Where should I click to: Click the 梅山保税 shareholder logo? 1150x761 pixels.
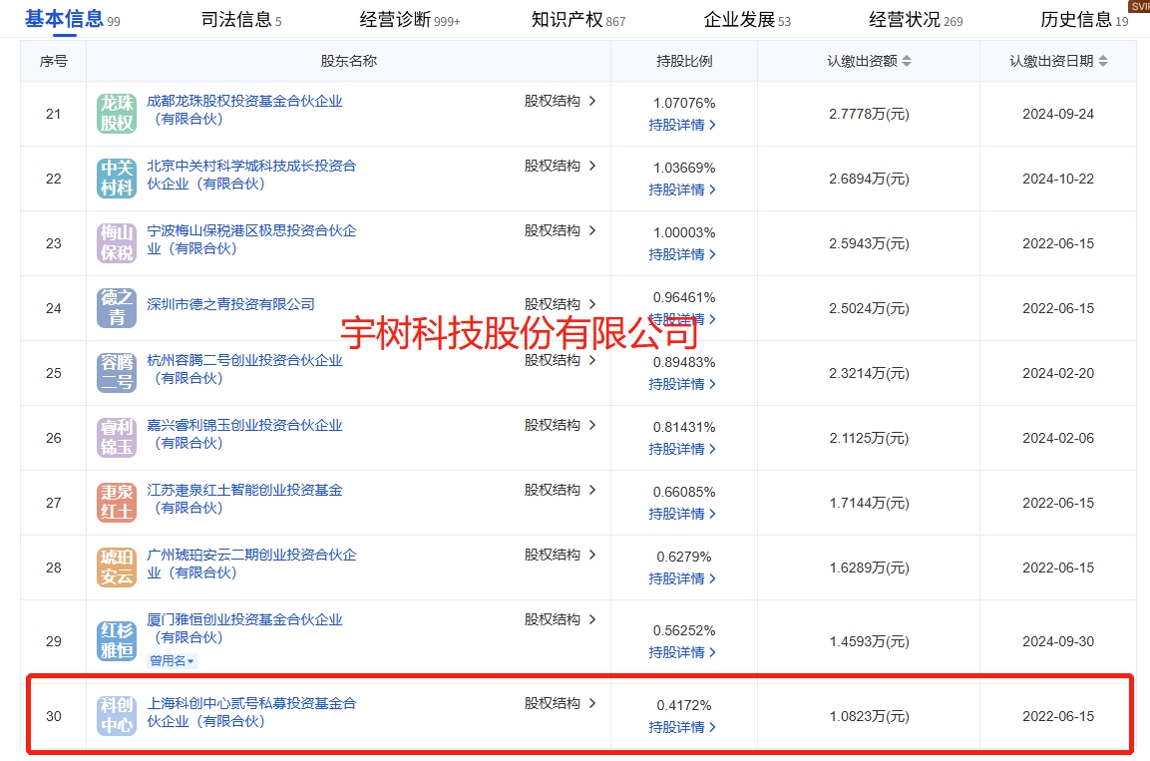point(117,243)
